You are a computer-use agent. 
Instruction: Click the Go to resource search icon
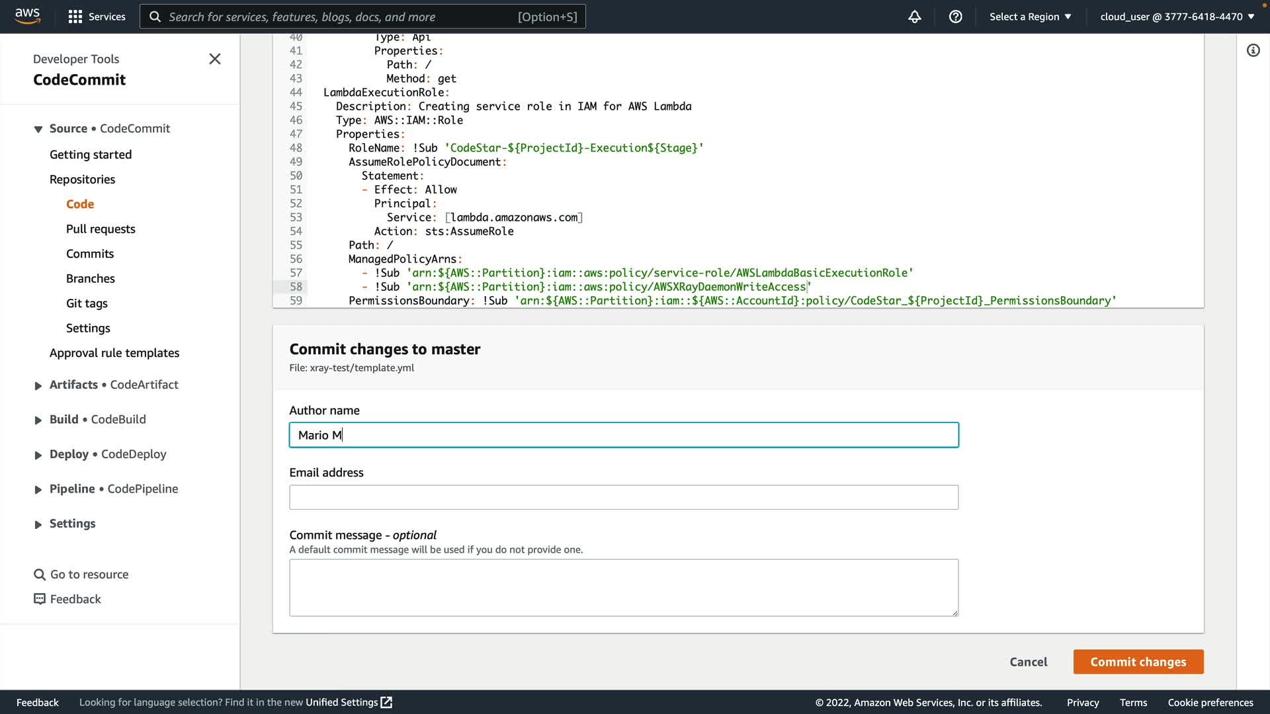click(x=40, y=575)
